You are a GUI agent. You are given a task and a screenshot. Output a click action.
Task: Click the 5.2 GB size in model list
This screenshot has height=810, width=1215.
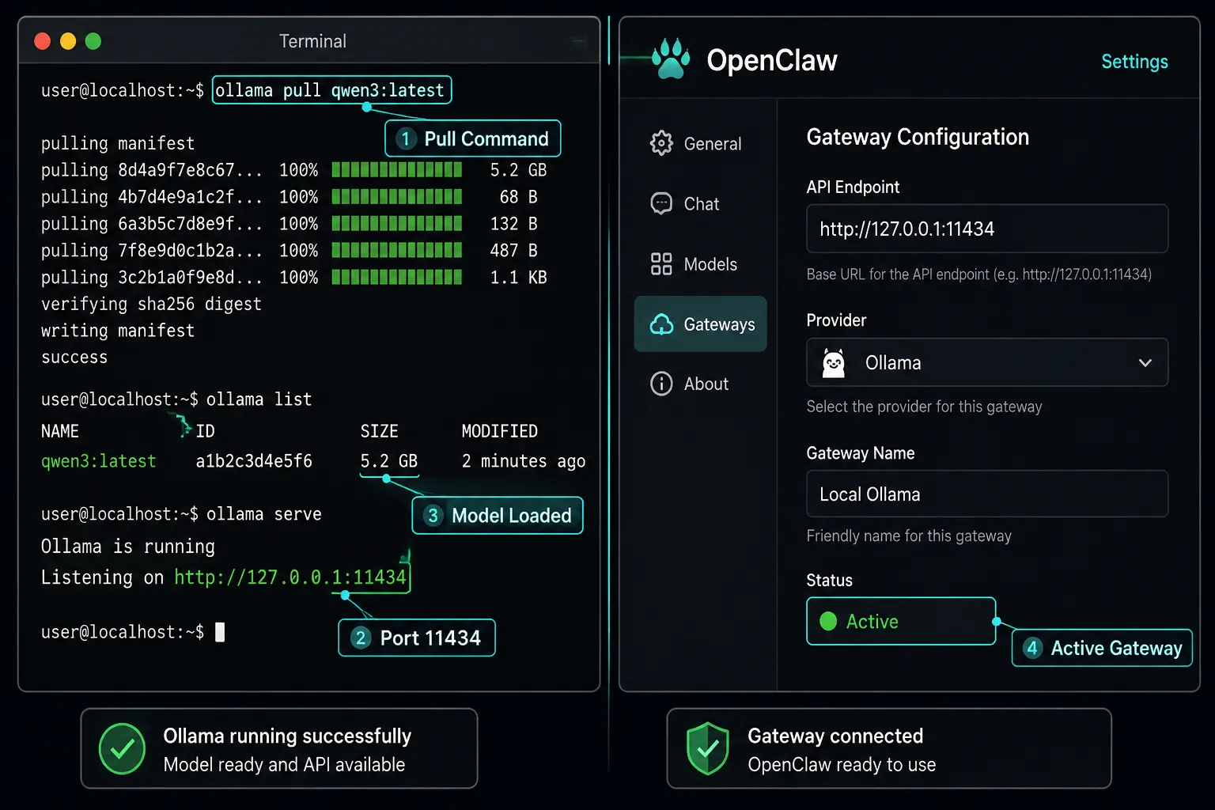389,461
